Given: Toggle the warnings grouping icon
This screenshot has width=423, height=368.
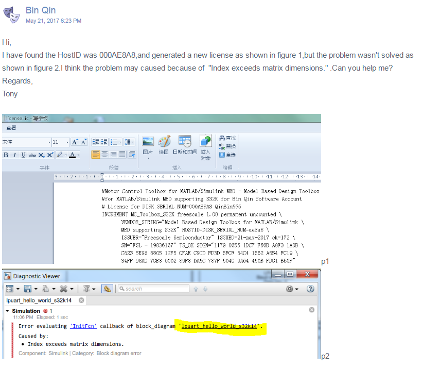Looking at the screenshot, I should coord(107,289).
